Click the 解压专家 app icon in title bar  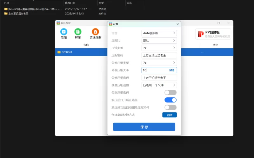pyautogui.click(x=58, y=23)
